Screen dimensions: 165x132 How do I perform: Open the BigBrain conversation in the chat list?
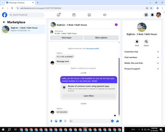click(23, 29)
